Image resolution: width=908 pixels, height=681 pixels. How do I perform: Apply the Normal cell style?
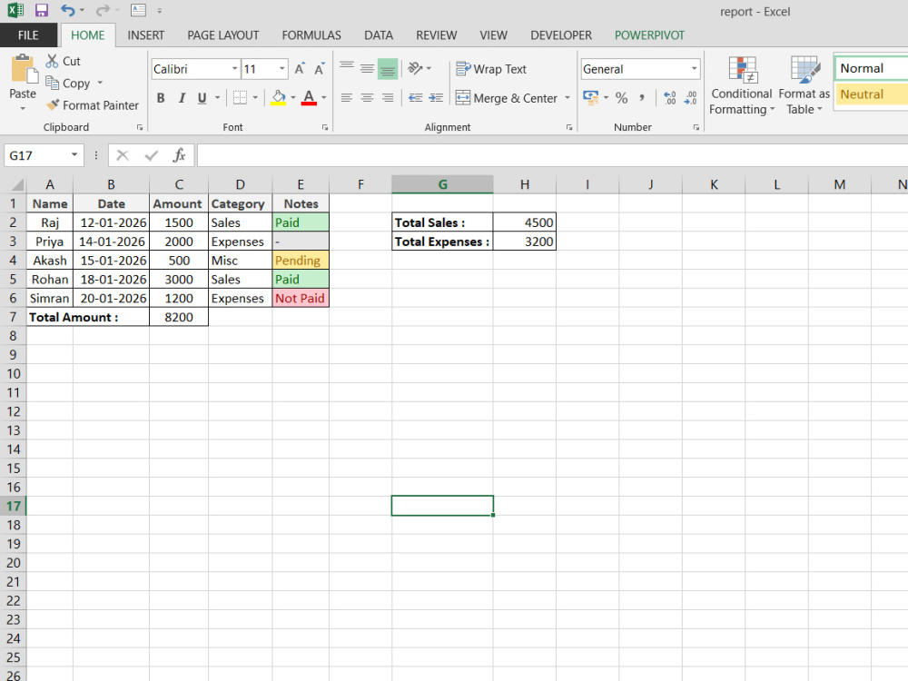click(x=872, y=68)
